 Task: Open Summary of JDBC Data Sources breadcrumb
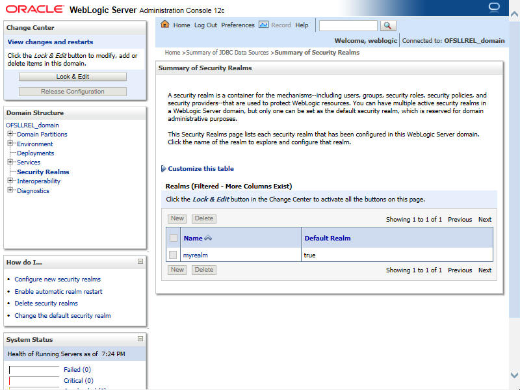[227, 53]
